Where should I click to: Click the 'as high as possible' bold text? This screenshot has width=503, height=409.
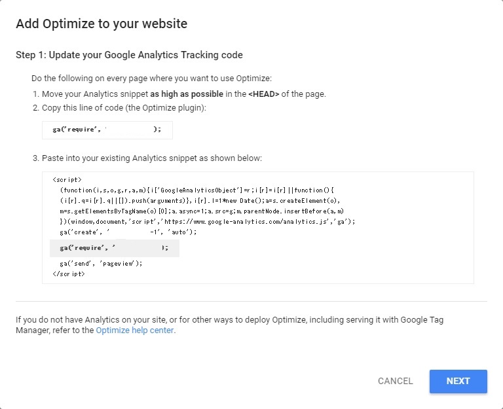[187, 94]
